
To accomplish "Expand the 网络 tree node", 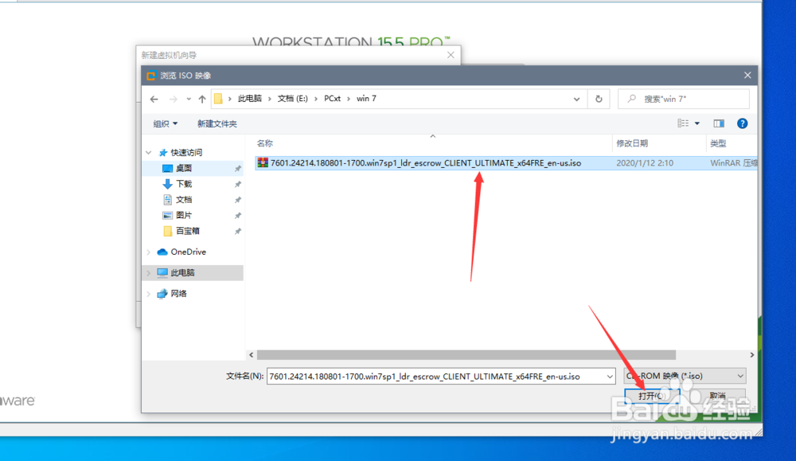I will pos(149,294).
